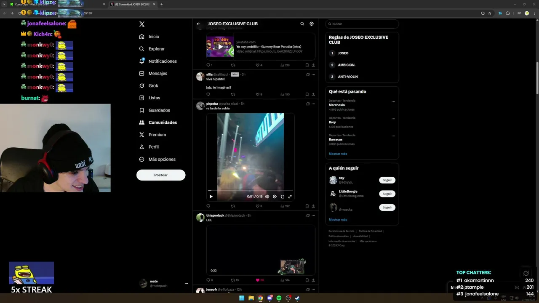The image size is (539, 303).
Task: Expand Más opciones in the sidebar
Action: 157,159
